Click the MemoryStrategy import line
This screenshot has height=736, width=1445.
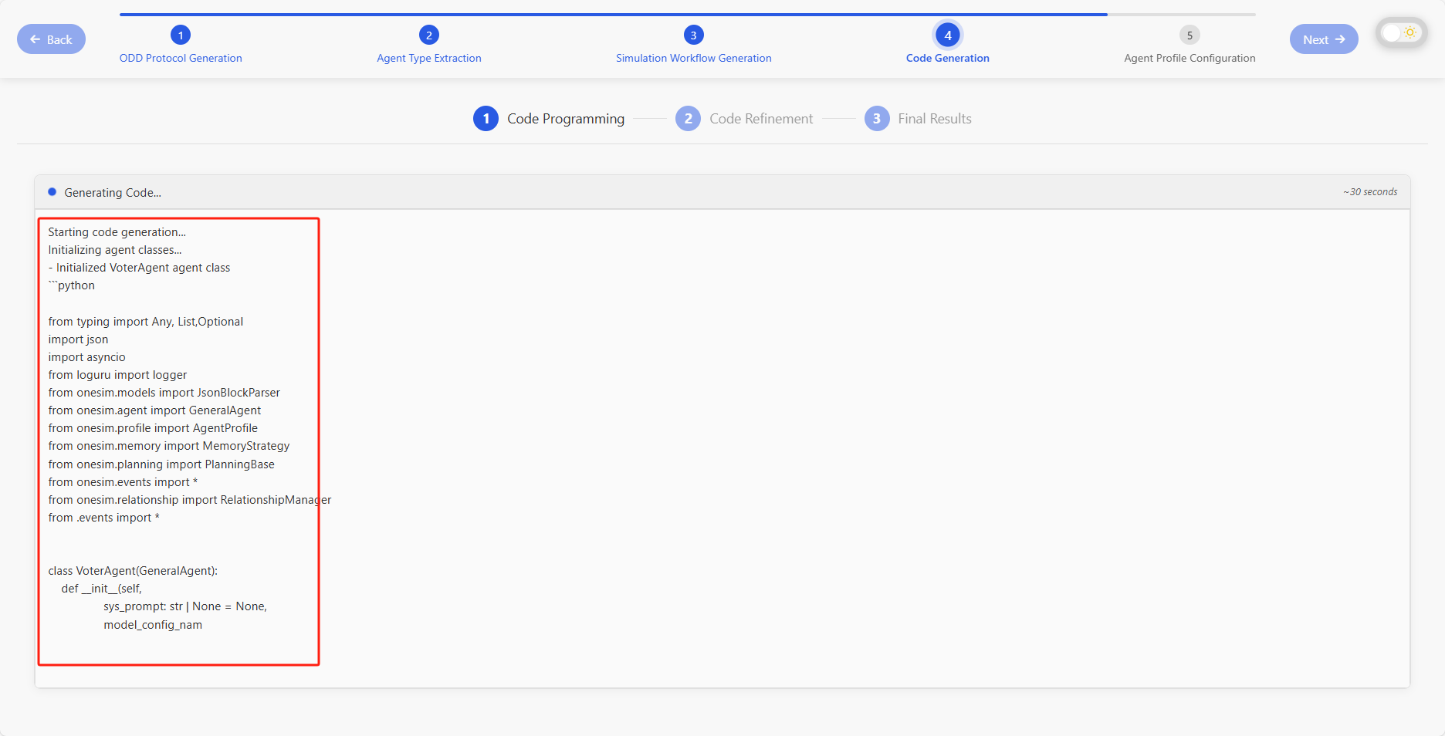169,446
